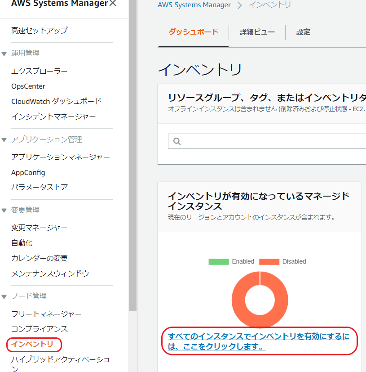The image size is (366, 372).
Task: Click the search magnifier icon
Action: coord(177,141)
